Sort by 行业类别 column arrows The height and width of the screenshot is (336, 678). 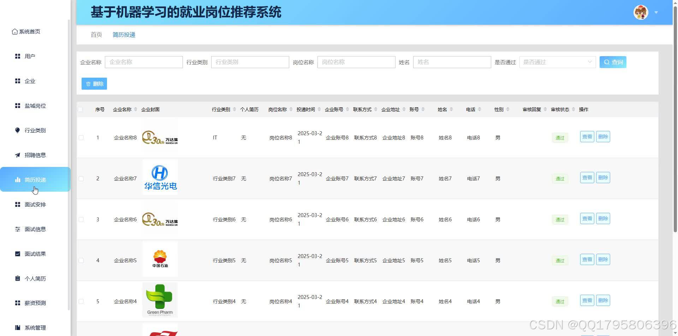click(x=234, y=109)
